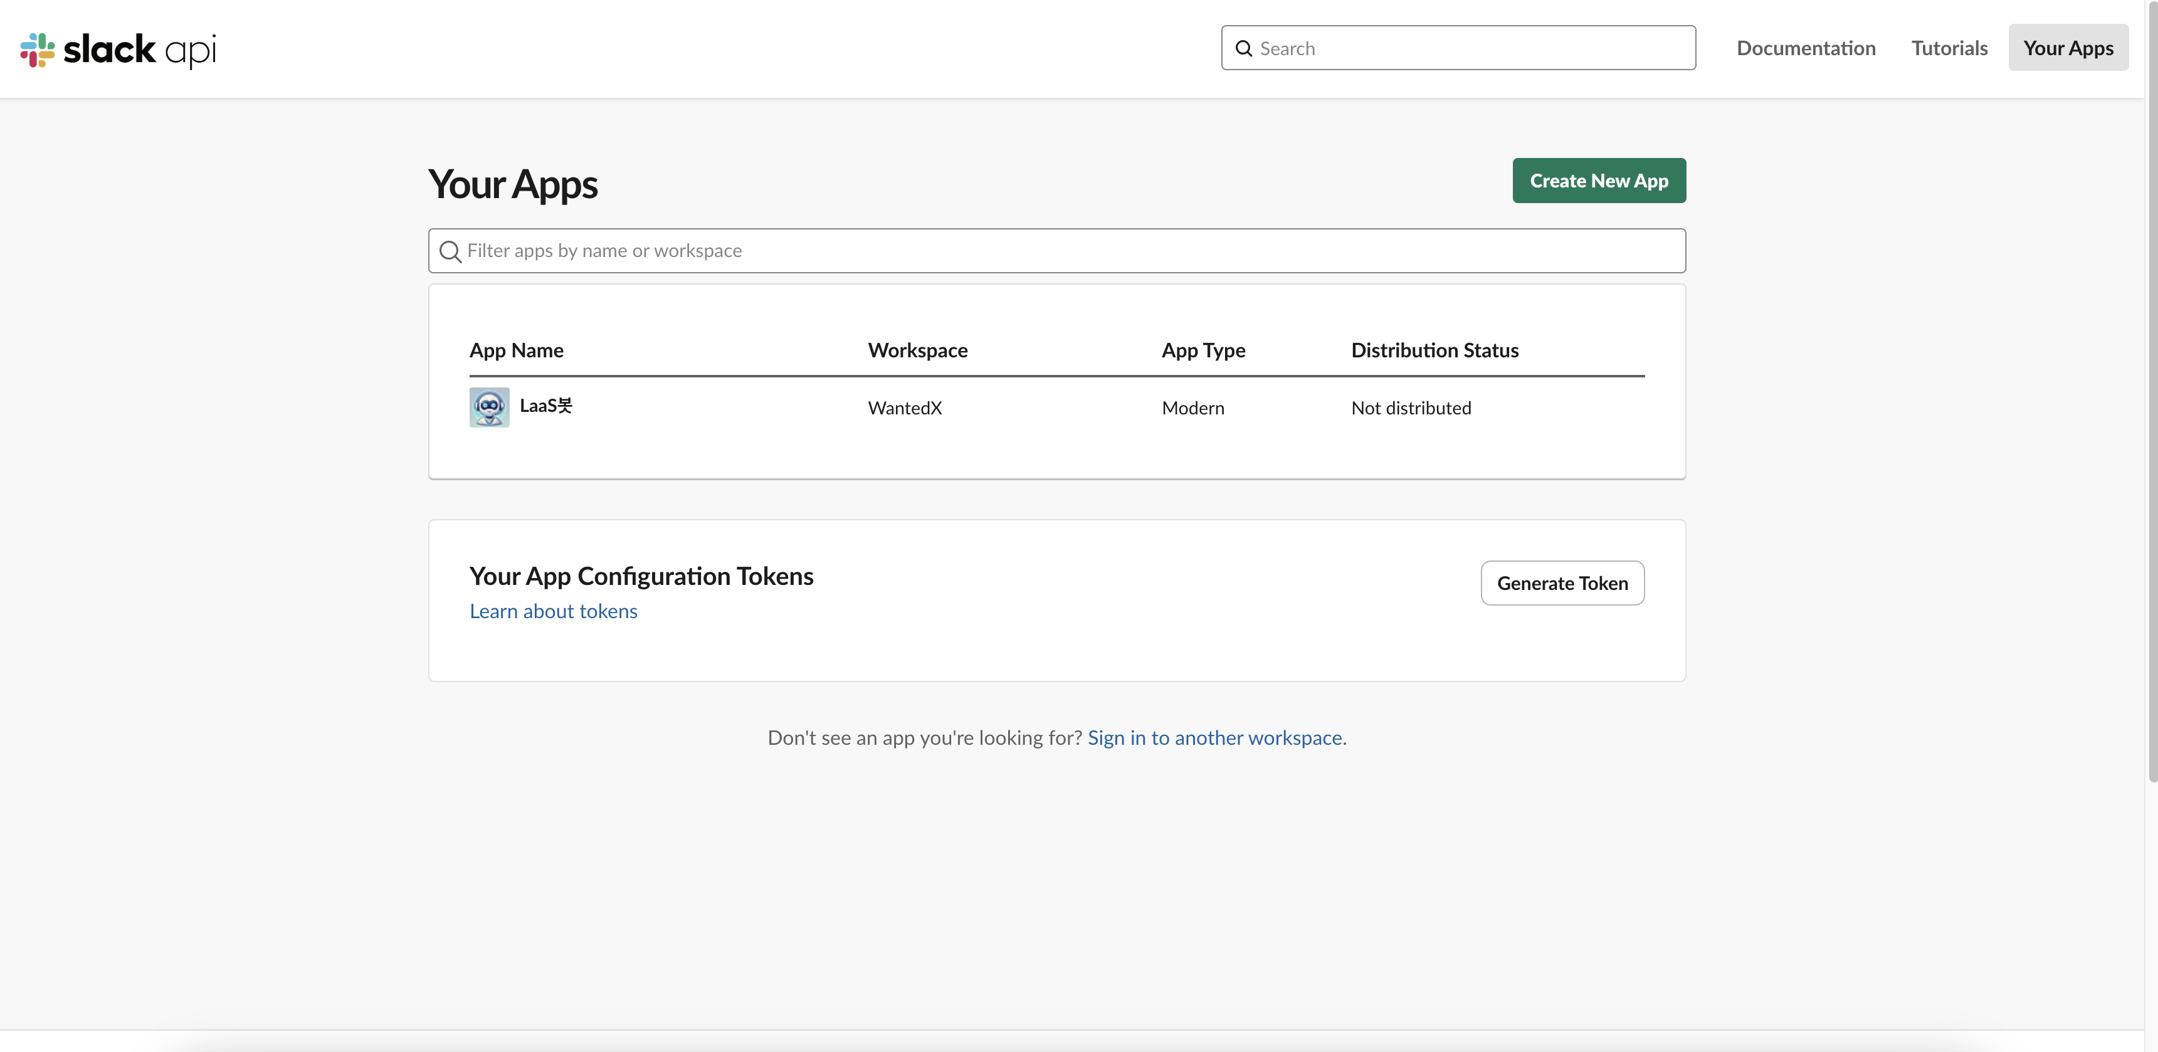Viewport: 2158px width, 1052px height.
Task: Click the magnifier icon in top Search box
Action: pos(1244,48)
